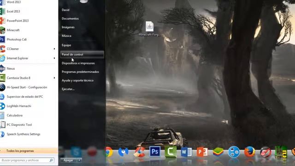Open Panel de control
This screenshot has width=295, height=166.
[82, 54]
